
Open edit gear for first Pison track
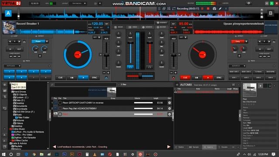tap(170, 103)
